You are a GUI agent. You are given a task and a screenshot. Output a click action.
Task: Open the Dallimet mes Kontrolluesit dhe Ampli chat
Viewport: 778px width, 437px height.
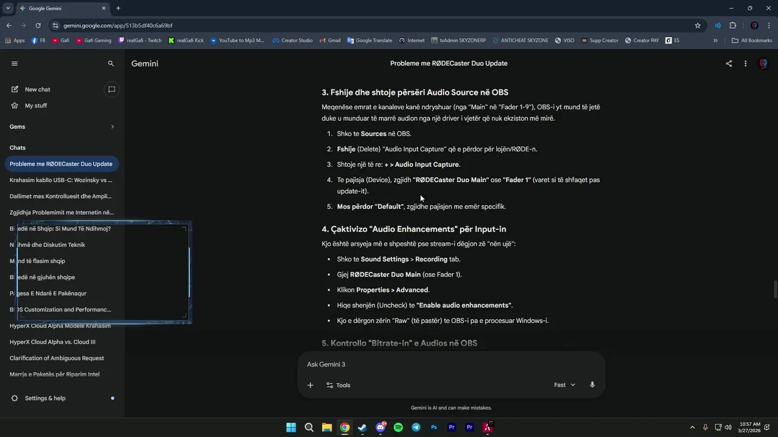tap(61, 196)
